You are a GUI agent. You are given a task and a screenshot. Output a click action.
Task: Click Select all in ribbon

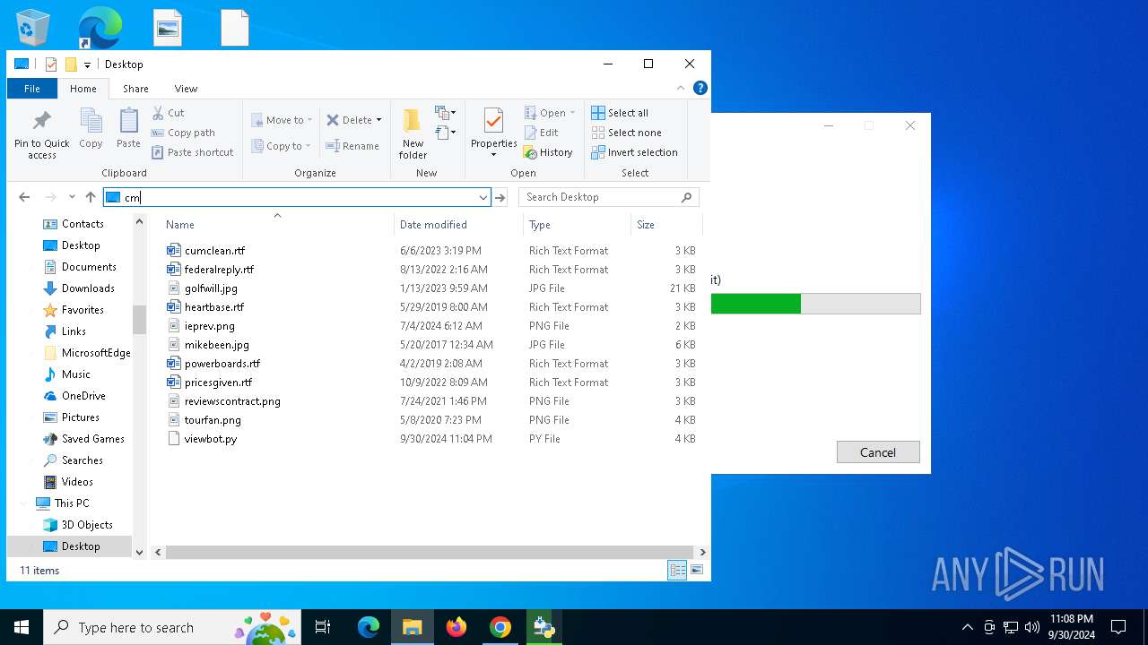(620, 113)
